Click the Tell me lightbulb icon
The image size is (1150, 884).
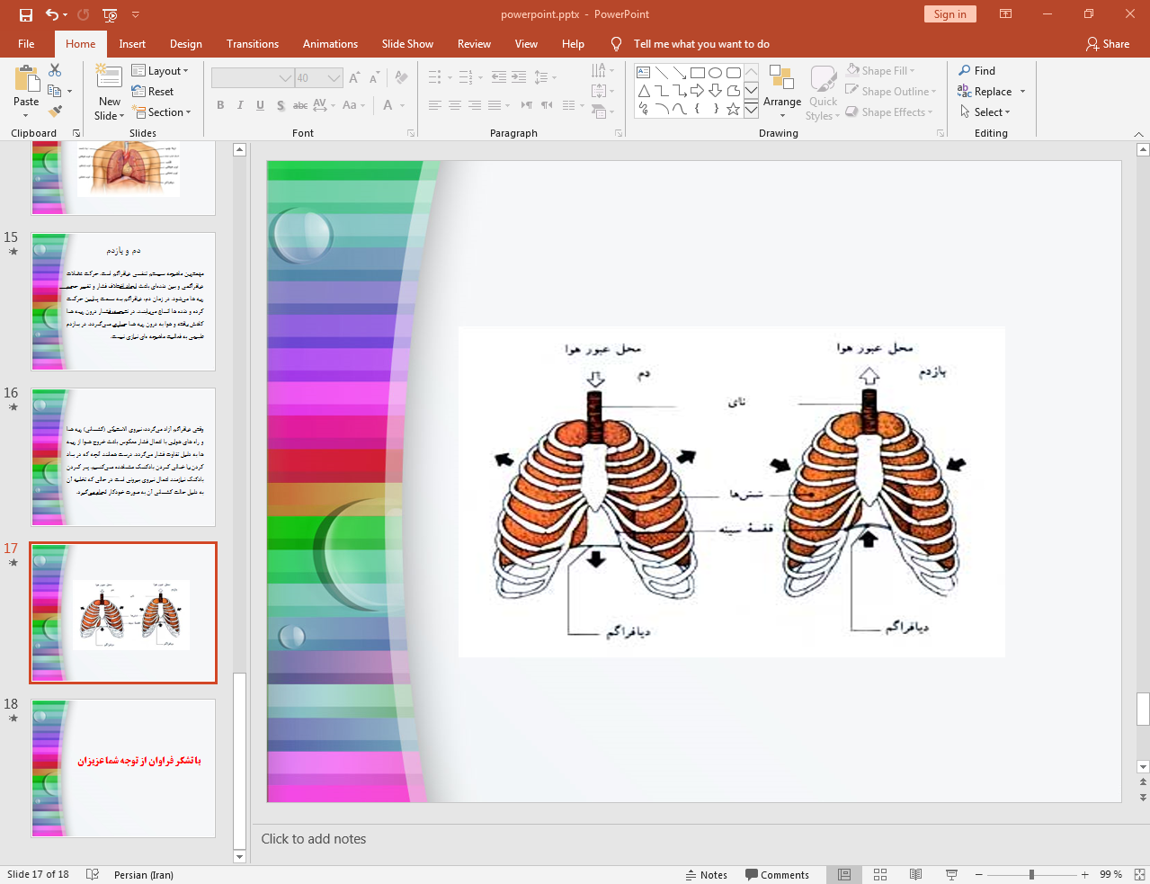(x=616, y=44)
